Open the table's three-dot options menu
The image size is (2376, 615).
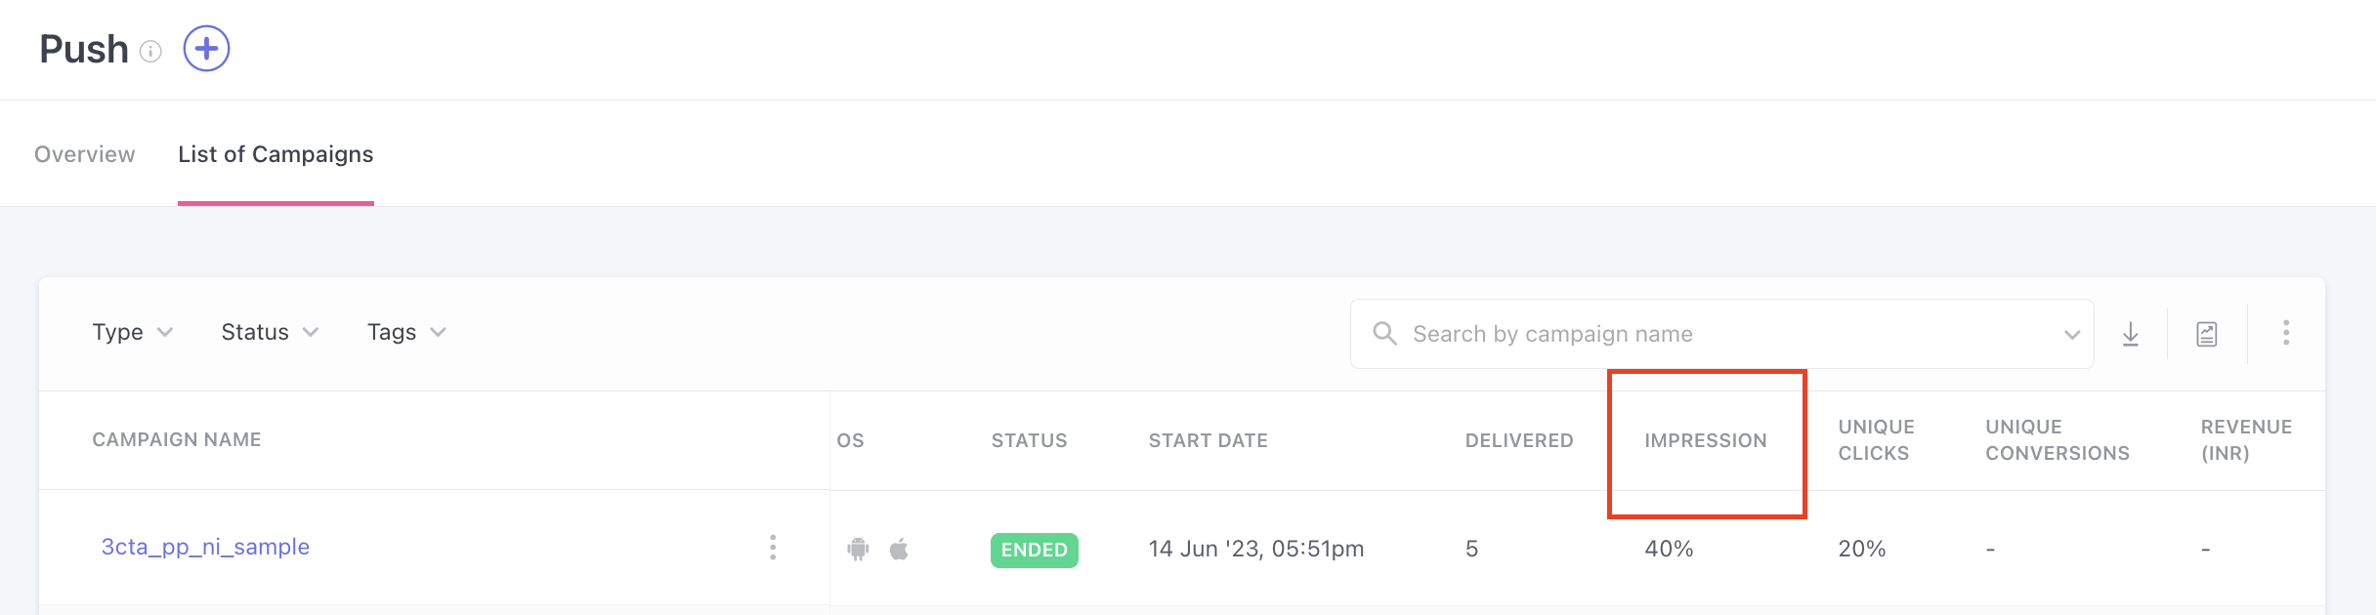(2285, 333)
